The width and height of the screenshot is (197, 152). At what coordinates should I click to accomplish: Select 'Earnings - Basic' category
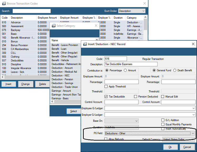click(66, 98)
